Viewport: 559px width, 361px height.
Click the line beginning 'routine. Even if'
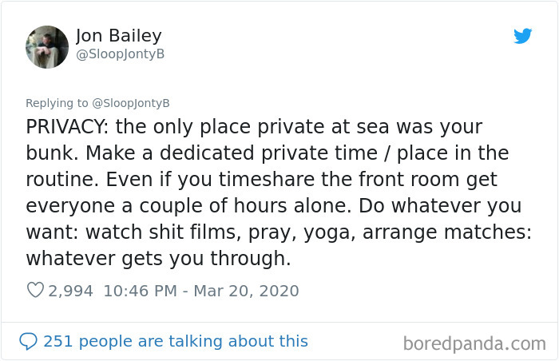coord(262,180)
